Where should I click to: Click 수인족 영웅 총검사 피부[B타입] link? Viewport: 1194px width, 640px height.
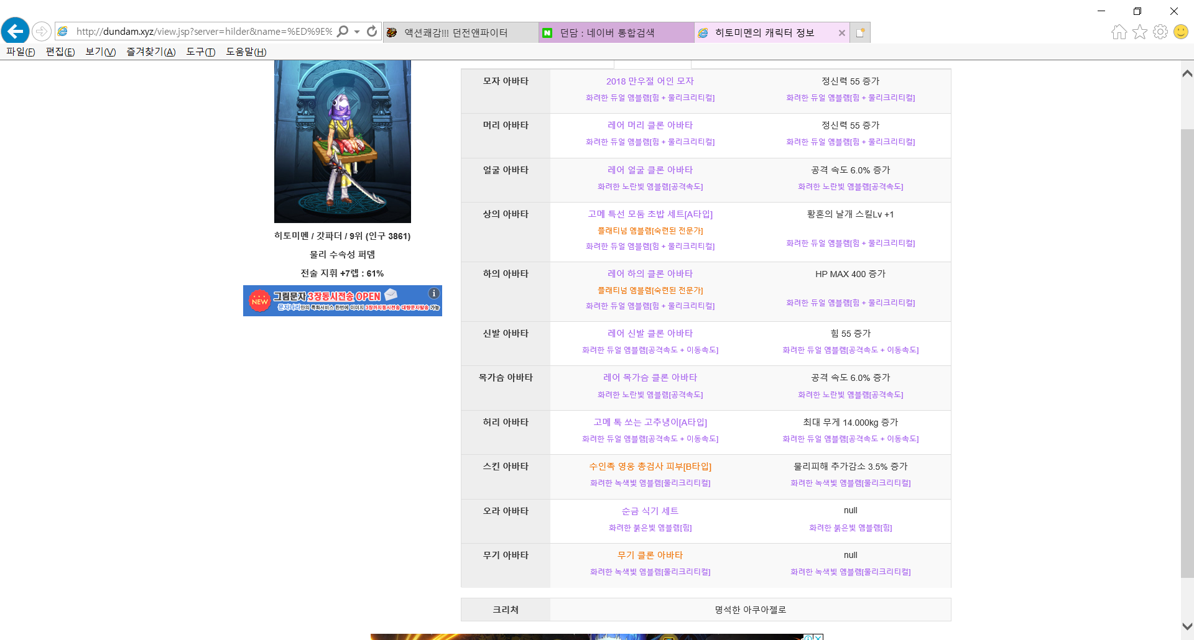tap(650, 467)
